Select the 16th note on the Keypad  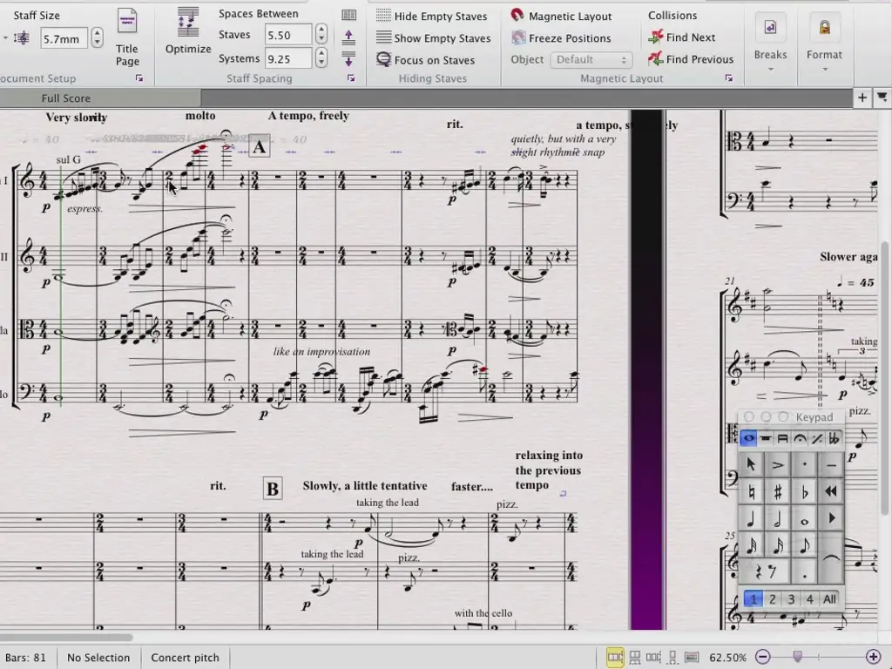(778, 545)
